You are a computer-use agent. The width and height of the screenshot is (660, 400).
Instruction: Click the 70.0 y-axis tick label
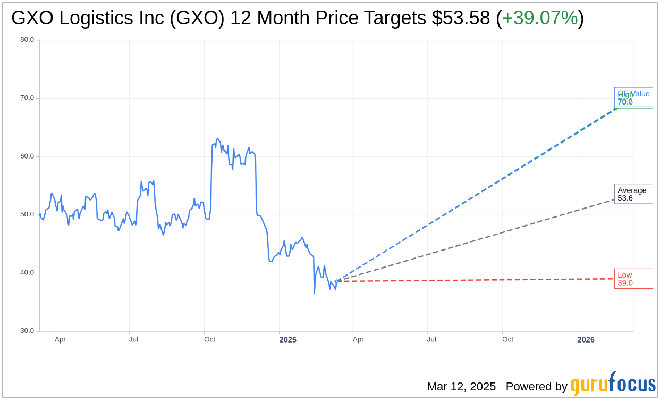pyautogui.click(x=27, y=98)
